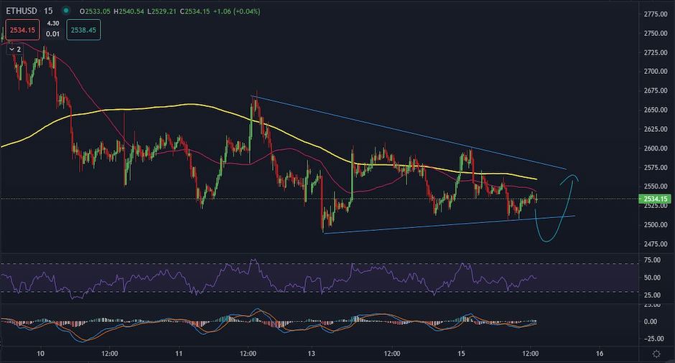Click the 2600.00 price axis label

pyautogui.click(x=656, y=148)
